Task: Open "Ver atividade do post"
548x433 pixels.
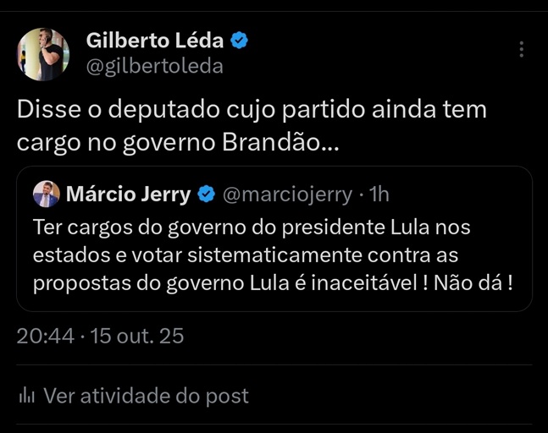Action: [146, 395]
